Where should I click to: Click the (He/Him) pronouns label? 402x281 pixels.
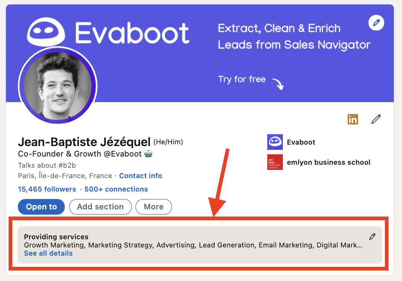[x=168, y=142]
